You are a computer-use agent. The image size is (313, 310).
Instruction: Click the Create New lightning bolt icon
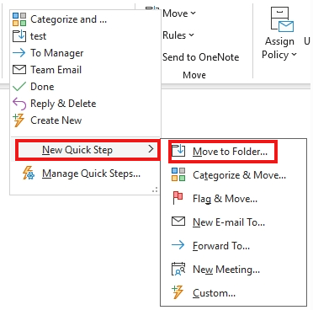[x=19, y=120]
